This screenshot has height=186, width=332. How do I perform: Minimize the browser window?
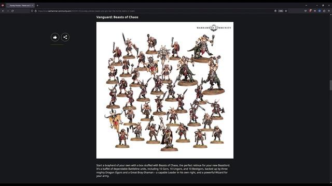point(317,6)
